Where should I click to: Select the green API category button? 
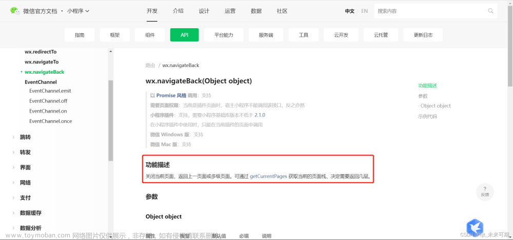[185, 35]
